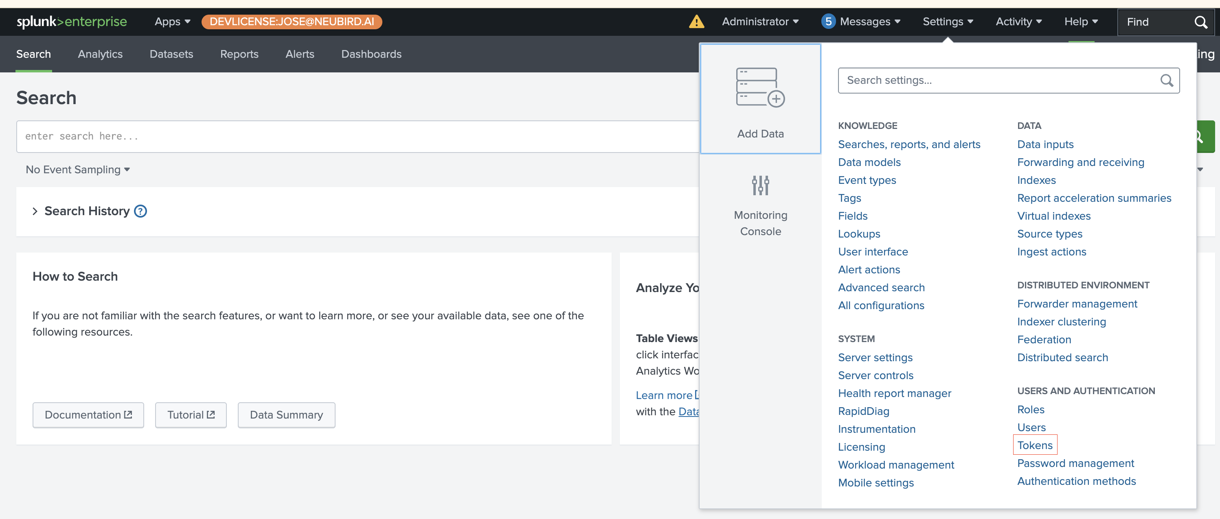Open Report acceleration summaries

[x=1094, y=198]
